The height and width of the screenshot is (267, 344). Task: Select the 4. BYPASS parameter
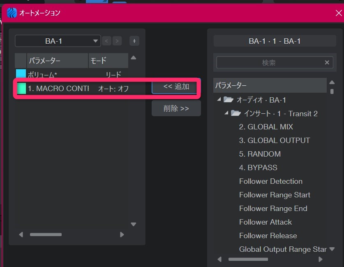pos(258,168)
